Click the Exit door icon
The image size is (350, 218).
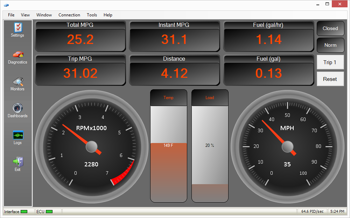click(17, 162)
